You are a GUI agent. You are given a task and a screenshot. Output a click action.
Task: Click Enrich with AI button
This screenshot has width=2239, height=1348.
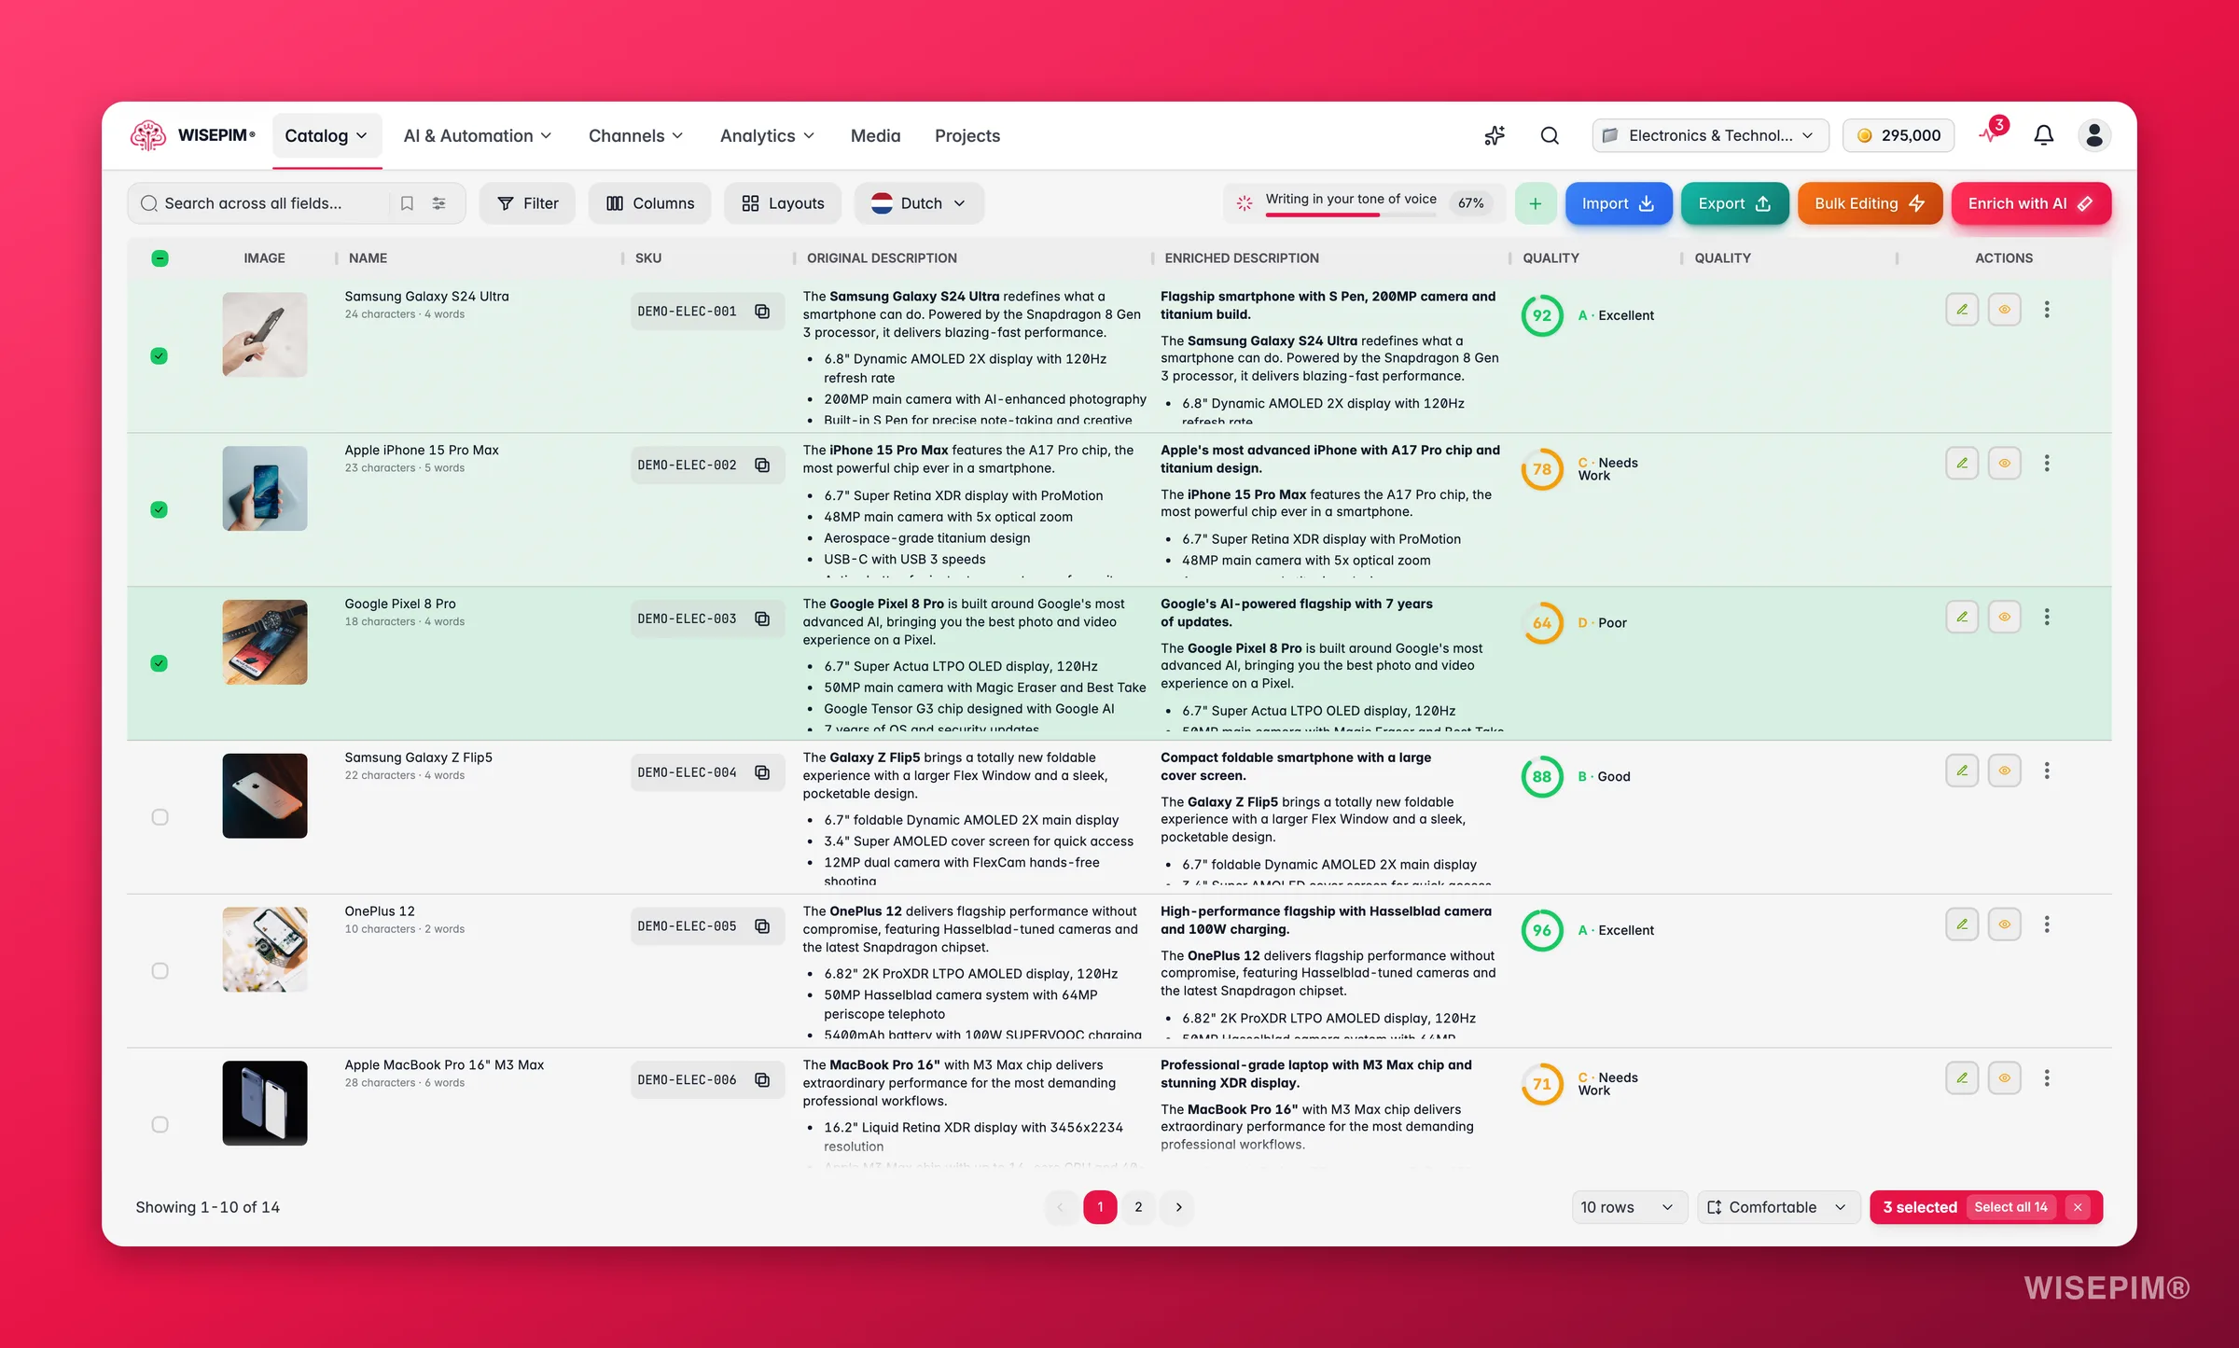2031,203
